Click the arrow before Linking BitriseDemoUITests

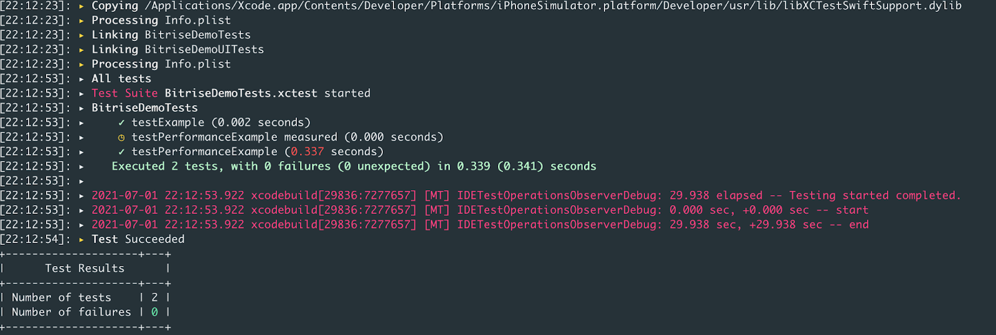(82, 50)
